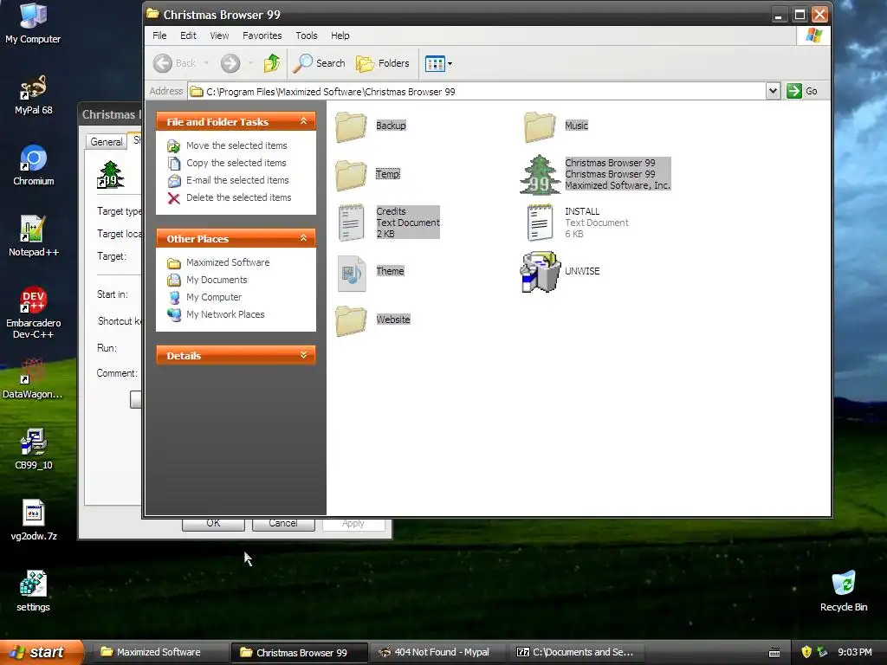
Task: Select the Christmas Browser 99 tree application icon
Action: pos(540,175)
